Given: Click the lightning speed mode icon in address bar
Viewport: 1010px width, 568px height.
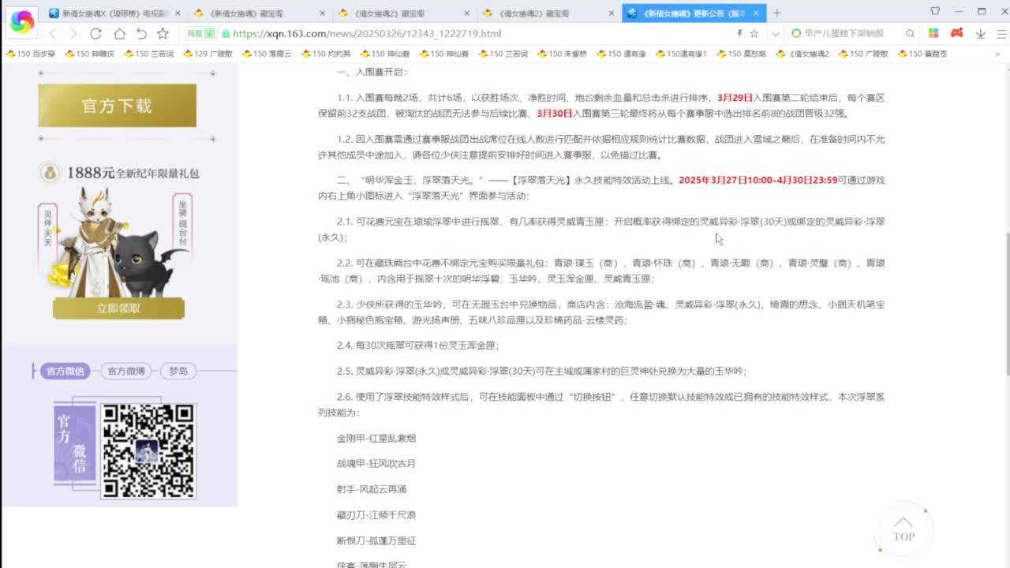Looking at the screenshot, I should (x=739, y=34).
